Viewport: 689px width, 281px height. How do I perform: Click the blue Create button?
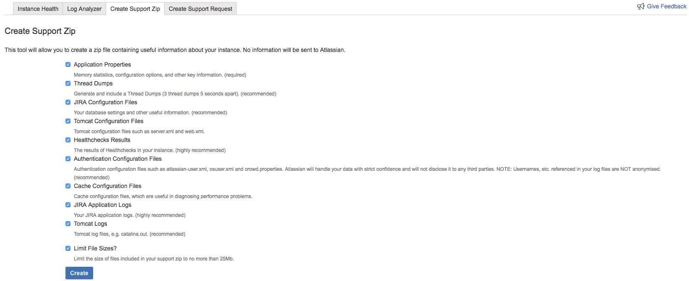[79, 273]
